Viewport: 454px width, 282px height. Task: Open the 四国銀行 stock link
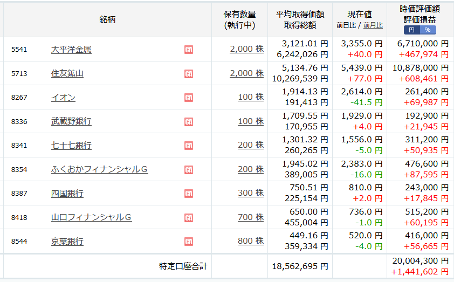click(x=67, y=194)
